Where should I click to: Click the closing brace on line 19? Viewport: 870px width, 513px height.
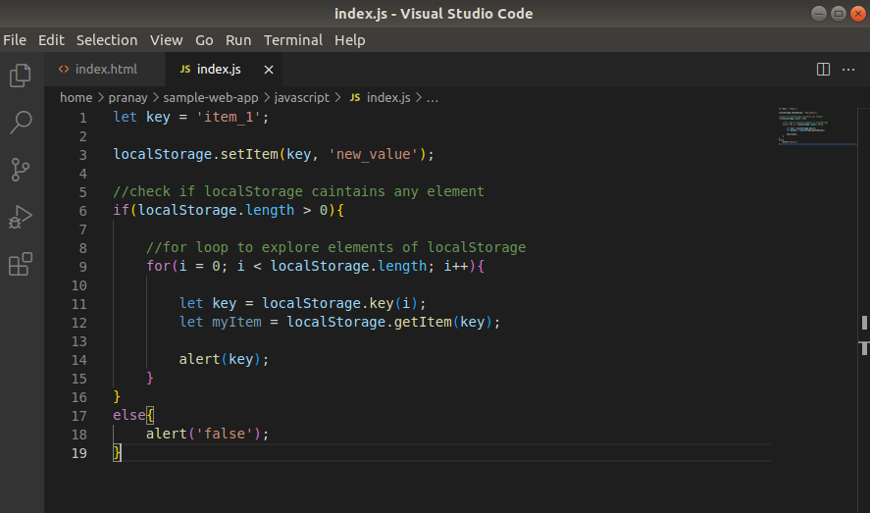point(117,452)
